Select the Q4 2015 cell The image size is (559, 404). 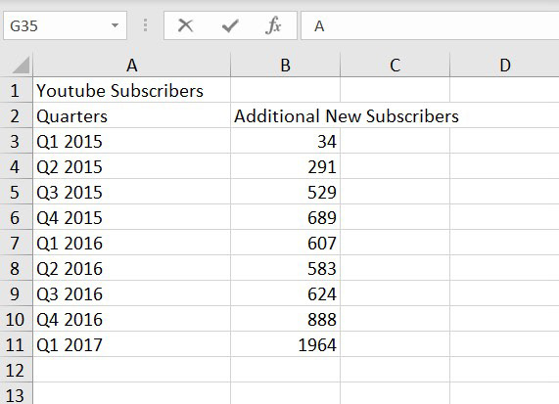pos(132,217)
